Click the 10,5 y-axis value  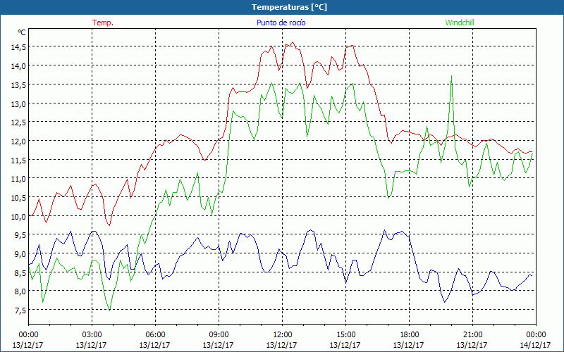click(x=18, y=198)
